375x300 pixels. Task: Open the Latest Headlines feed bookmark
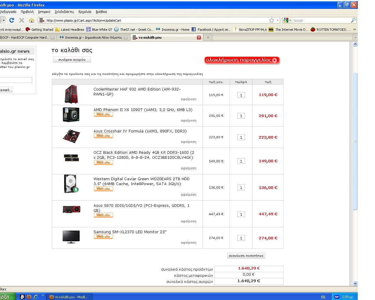click(x=70, y=29)
